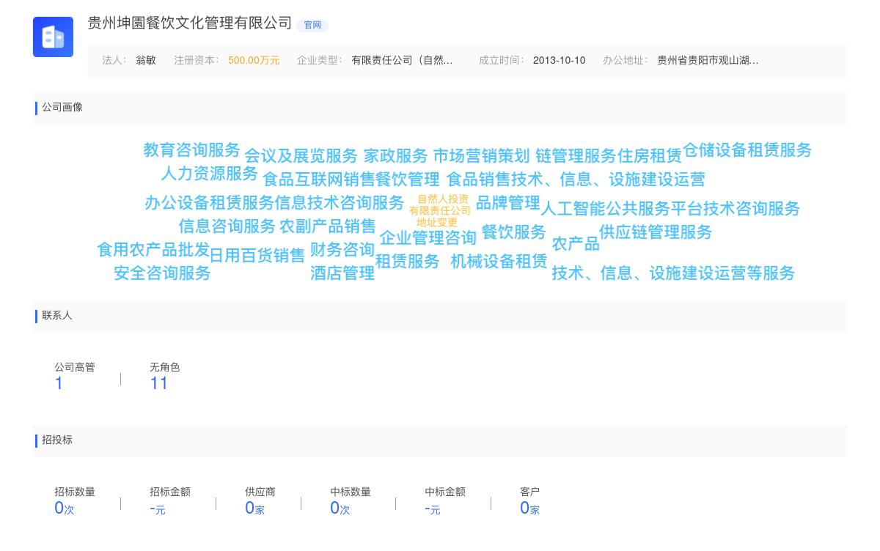Image resolution: width=880 pixels, height=551 pixels.
Task: Click the 供应链管理服务 tag
Action: tap(656, 232)
